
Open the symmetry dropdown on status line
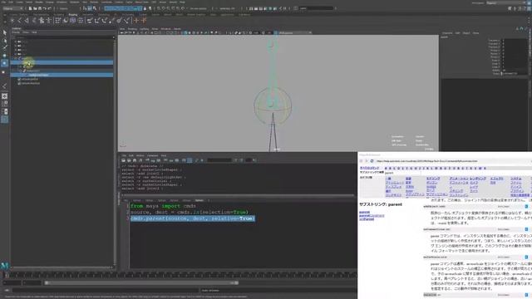click(227, 8)
